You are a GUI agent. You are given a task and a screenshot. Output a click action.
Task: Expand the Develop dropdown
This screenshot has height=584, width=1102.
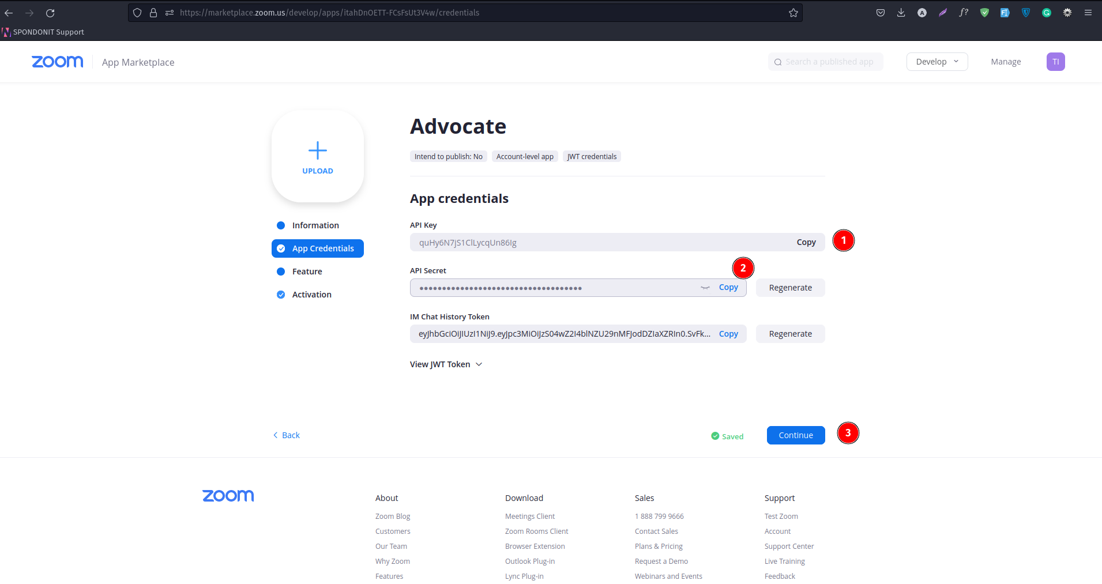[x=937, y=62]
